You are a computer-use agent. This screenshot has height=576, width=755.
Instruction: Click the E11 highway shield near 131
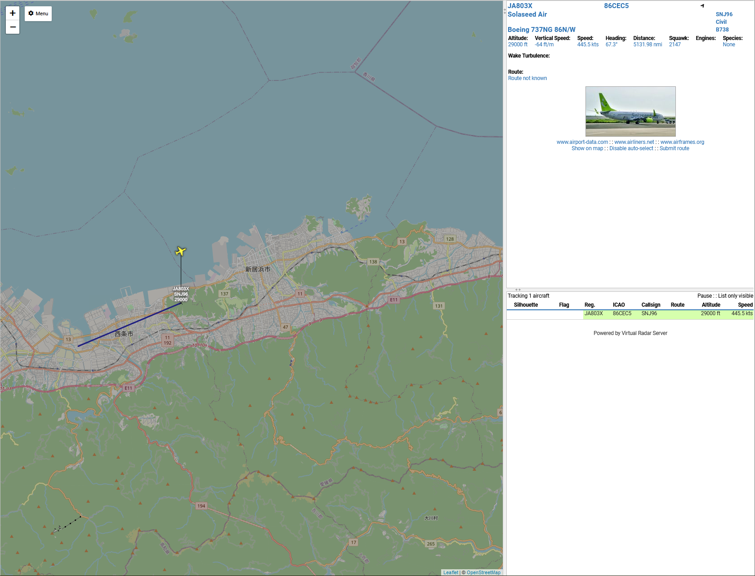[393, 299]
